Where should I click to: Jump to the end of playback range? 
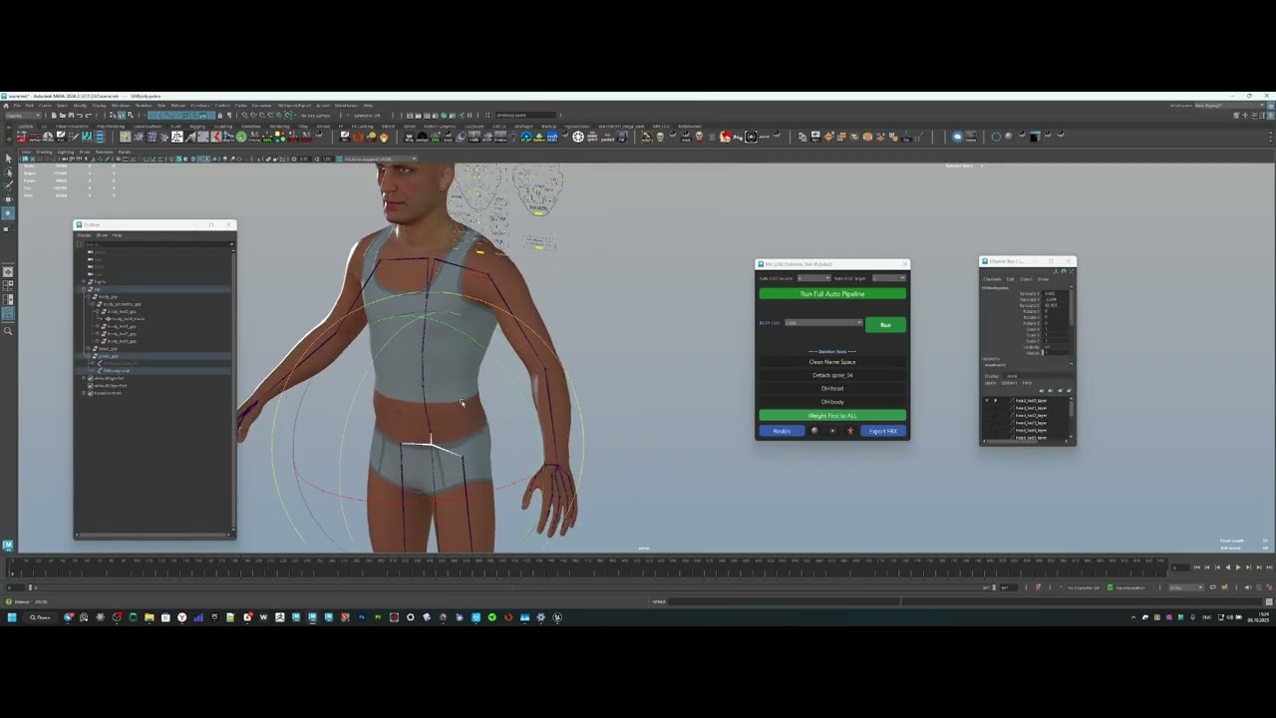[1269, 567]
